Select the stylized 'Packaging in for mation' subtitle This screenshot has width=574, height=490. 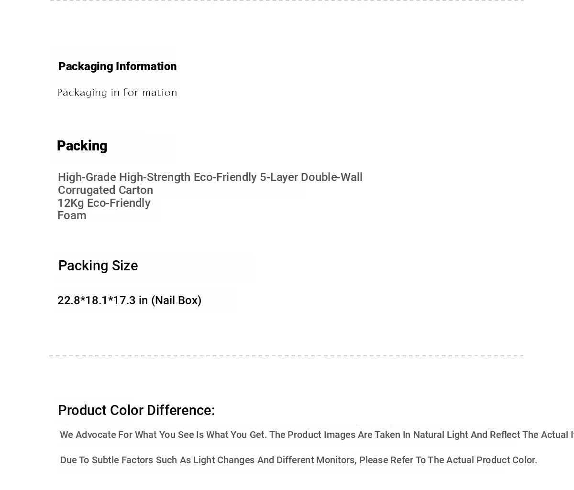[117, 93]
